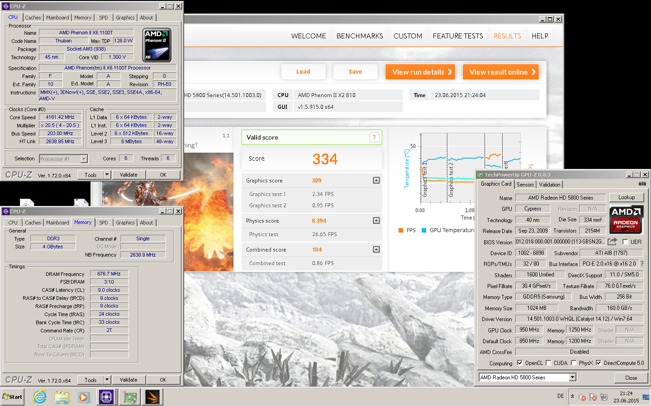
Task: Open Action Center flag icon in tray
Action: coord(593,397)
